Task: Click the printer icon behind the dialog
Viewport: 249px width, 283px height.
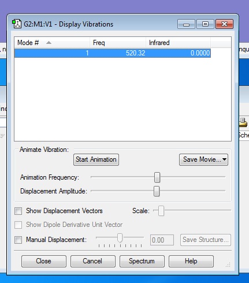Action: (x=243, y=122)
